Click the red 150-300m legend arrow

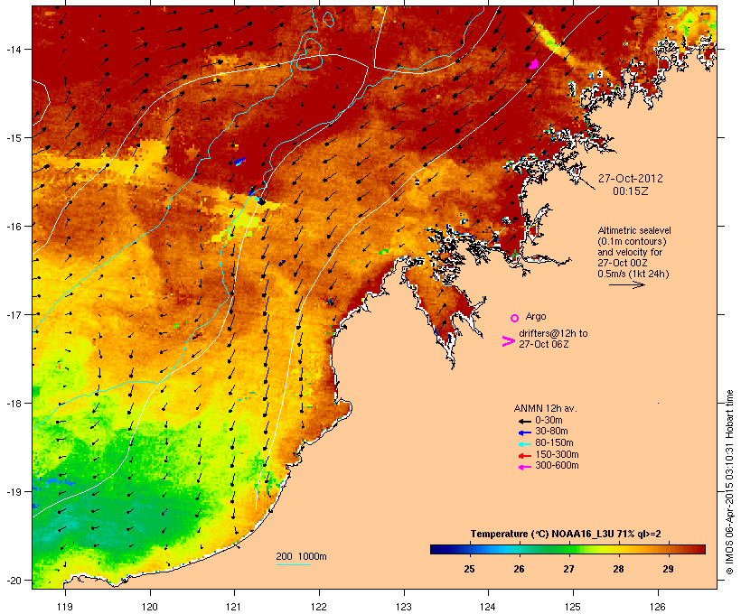524,455
